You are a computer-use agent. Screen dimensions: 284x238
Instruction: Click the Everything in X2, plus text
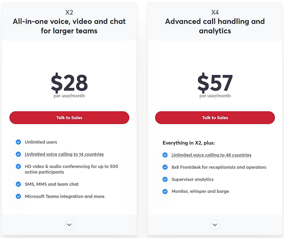[189, 143]
